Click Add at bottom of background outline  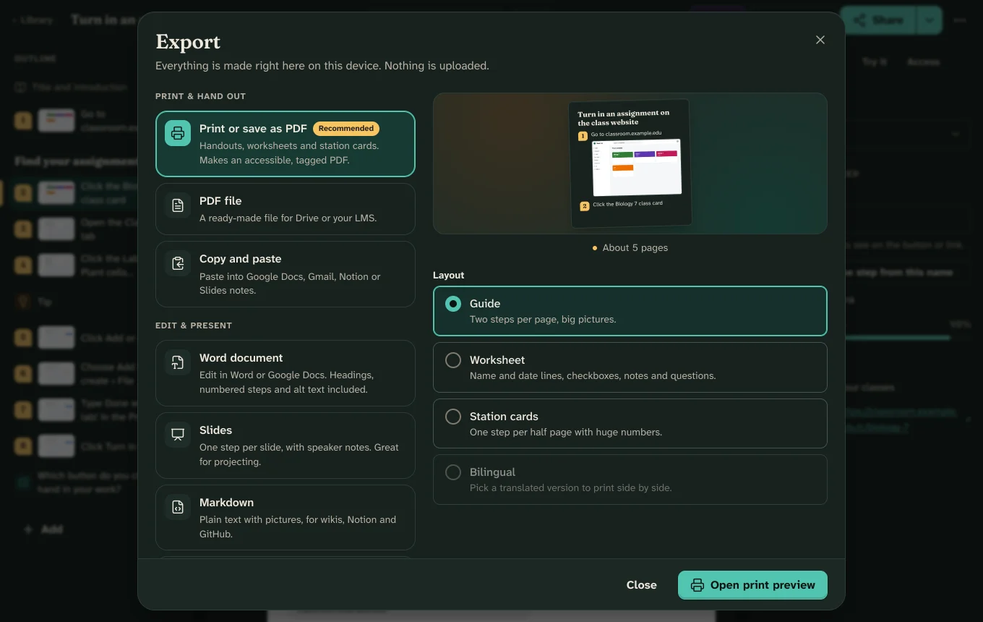[x=43, y=529]
